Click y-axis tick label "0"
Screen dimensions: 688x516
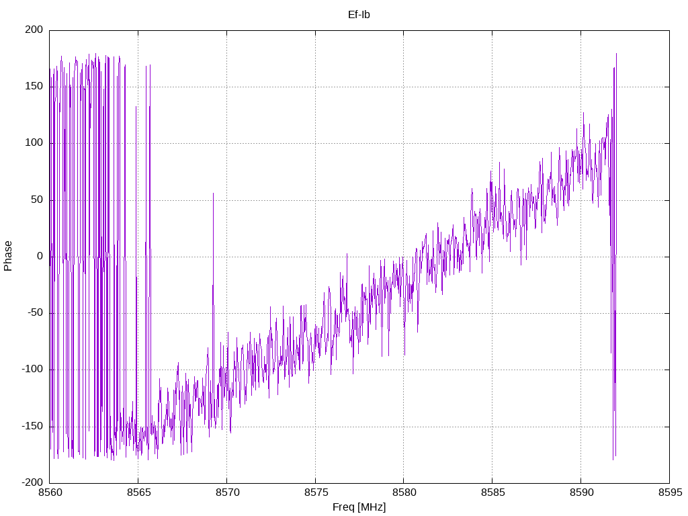(x=40, y=256)
